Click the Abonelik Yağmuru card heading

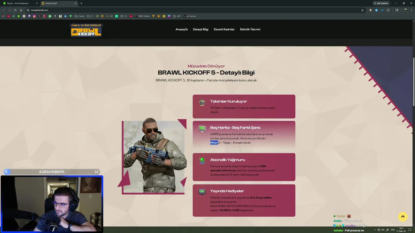point(228,160)
